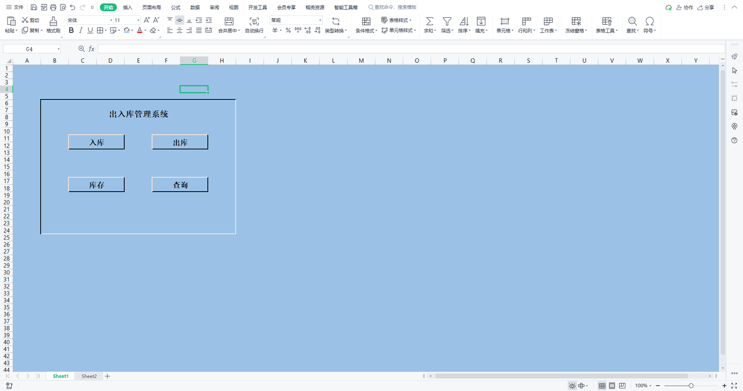Switch to the 页面布局 Page Layout tab
Screen dimensions: 743x391
click(152, 7)
